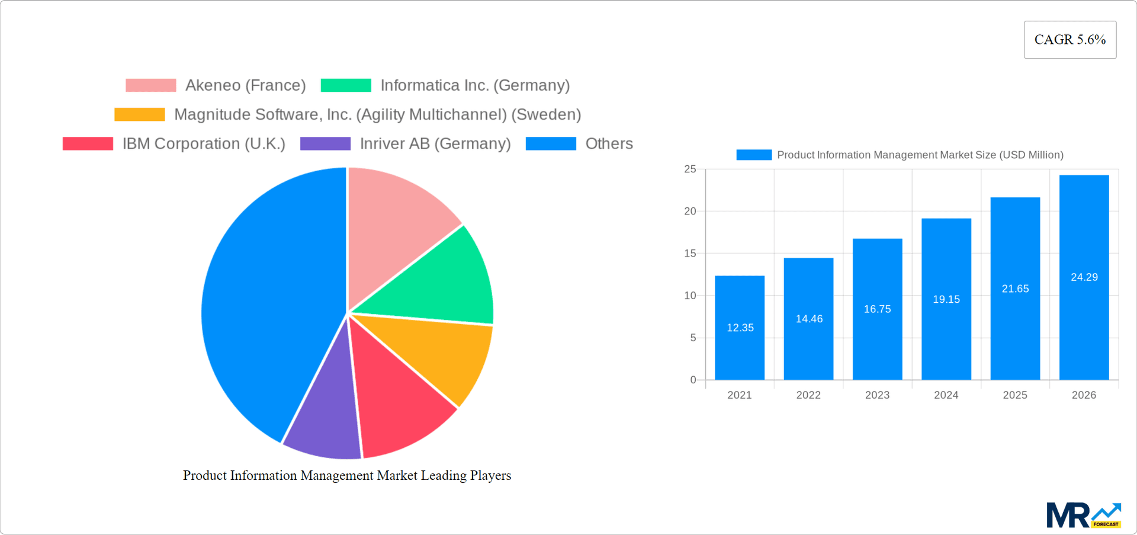The height and width of the screenshot is (535, 1137).
Task: Click the 12.35 bar for 2021
Action: coord(740,326)
